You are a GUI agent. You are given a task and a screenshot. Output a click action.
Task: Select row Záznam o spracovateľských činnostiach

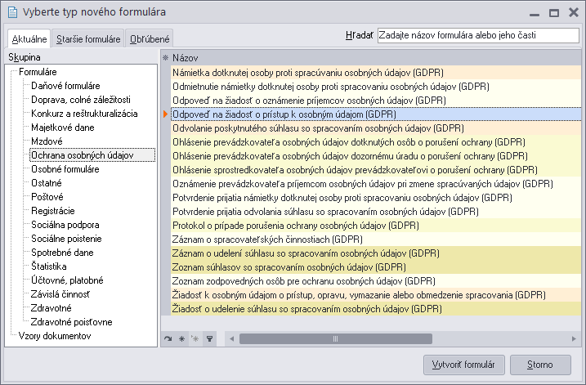pyautogui.click(x=376, y=240)
